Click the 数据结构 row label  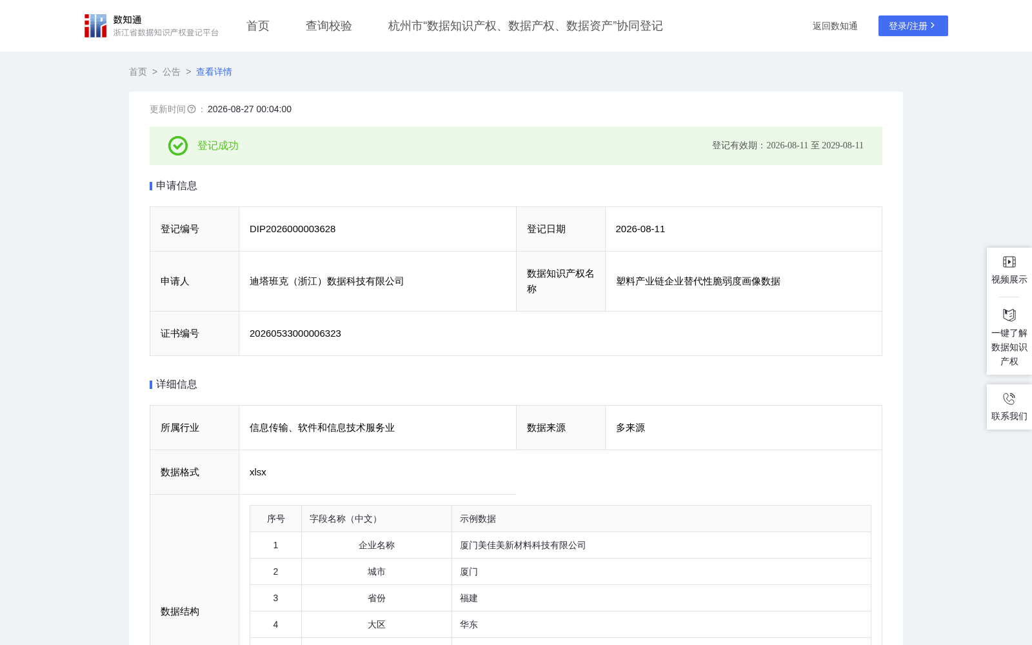[180, 611]
